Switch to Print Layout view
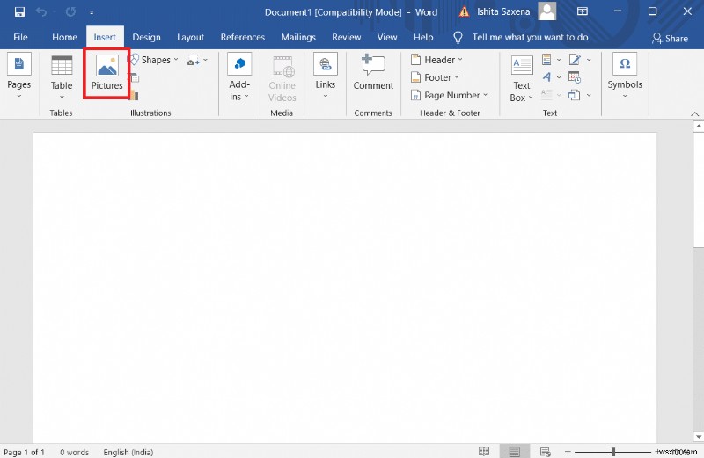 [x=515, y=452]
